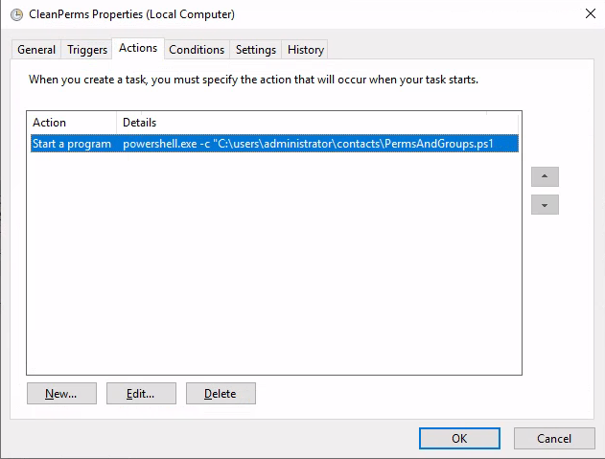Open the Settings tab

(256, 50)
